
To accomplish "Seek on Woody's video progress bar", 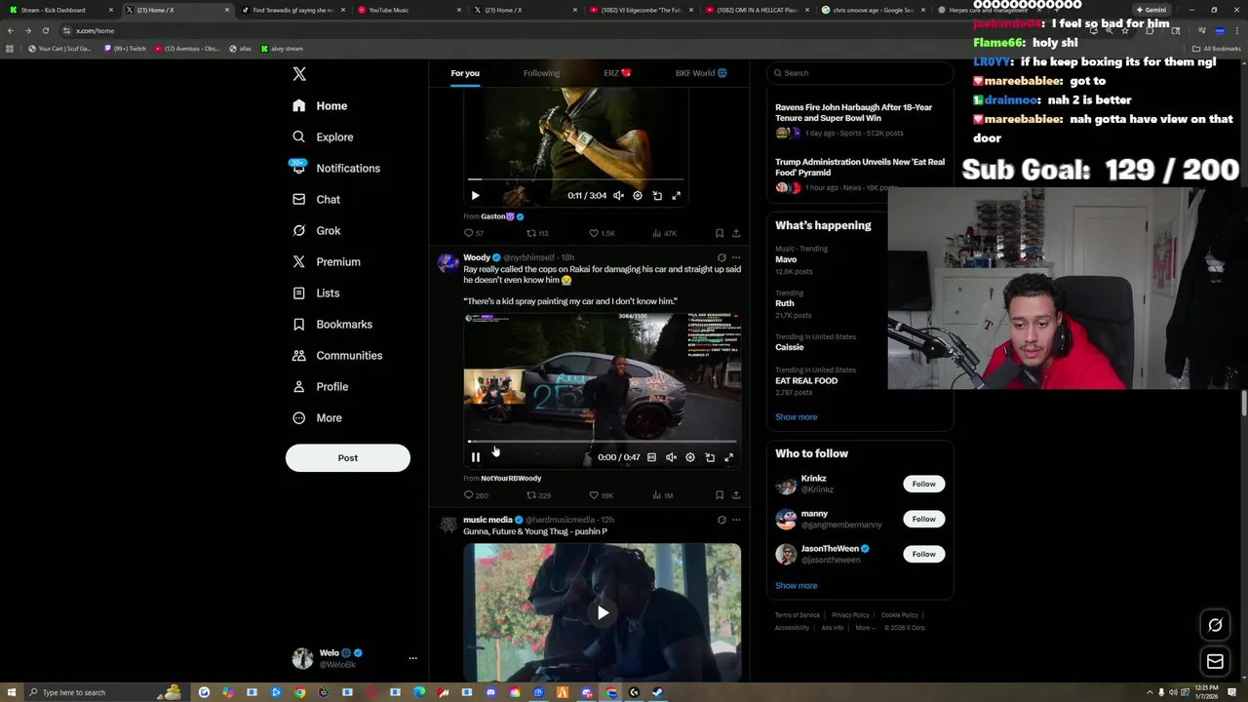I will (x=602, y=442).
